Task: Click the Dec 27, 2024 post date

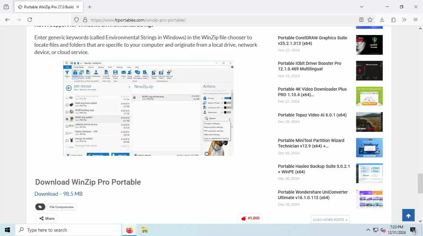Action: click(289, 101)
